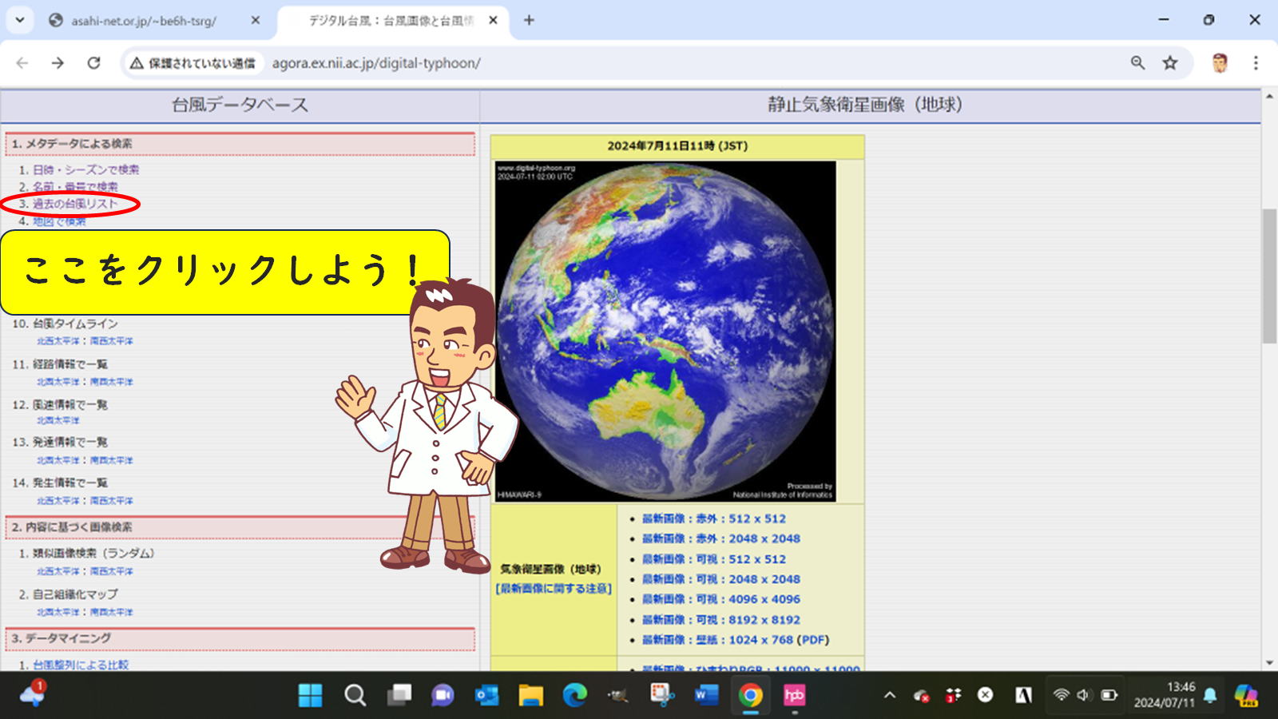Click the Himawari earth satellite image
1278x719 pixels.
tap(665, 332)
